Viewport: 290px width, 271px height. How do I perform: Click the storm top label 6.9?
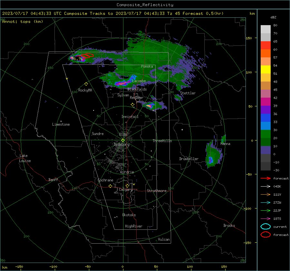coord(77,59)
